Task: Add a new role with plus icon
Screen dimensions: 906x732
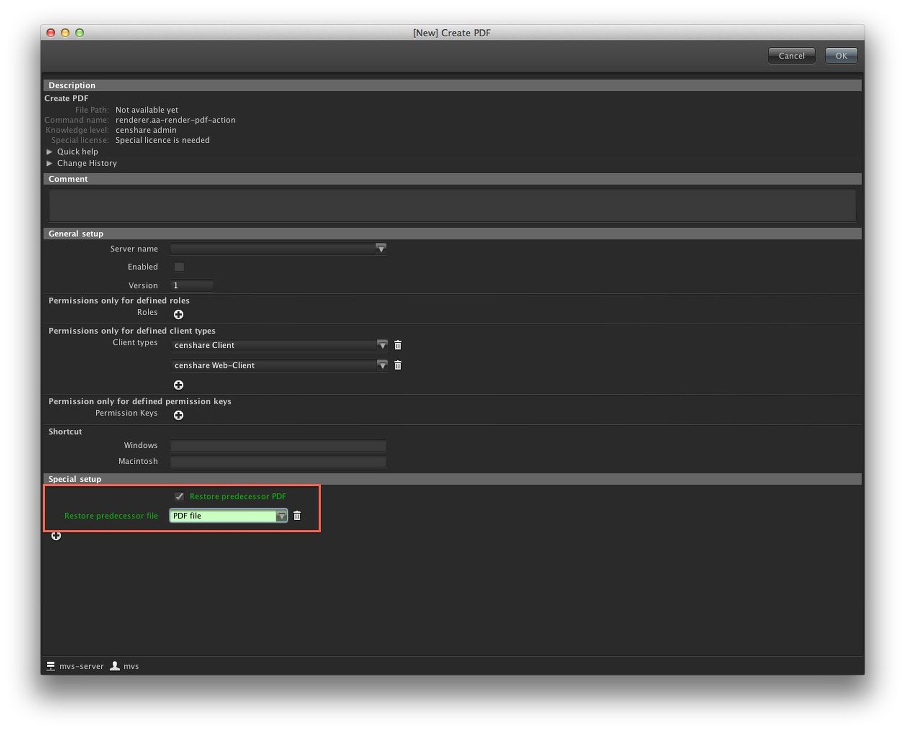Action: (178, 314)
